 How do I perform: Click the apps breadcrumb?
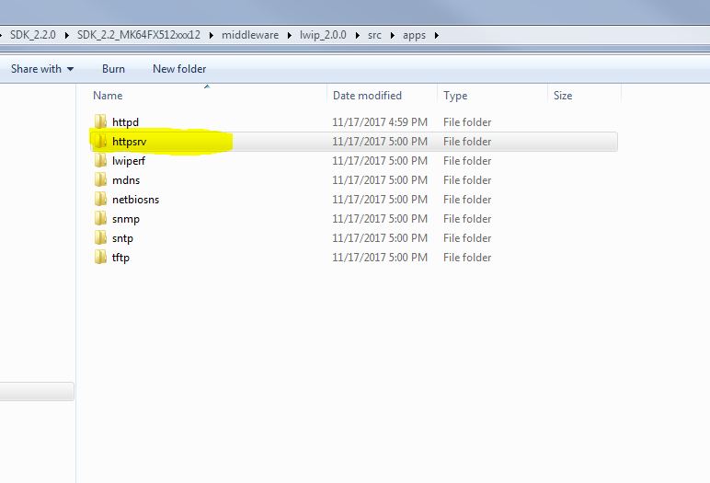(x=414, y=35)
